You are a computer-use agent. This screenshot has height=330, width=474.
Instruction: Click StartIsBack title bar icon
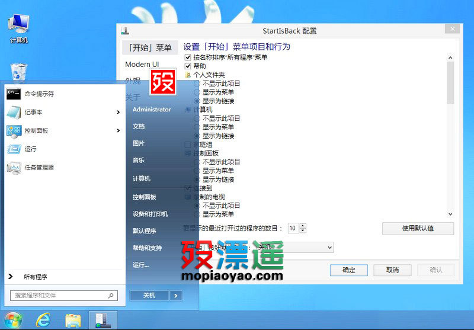coord(125,31)
